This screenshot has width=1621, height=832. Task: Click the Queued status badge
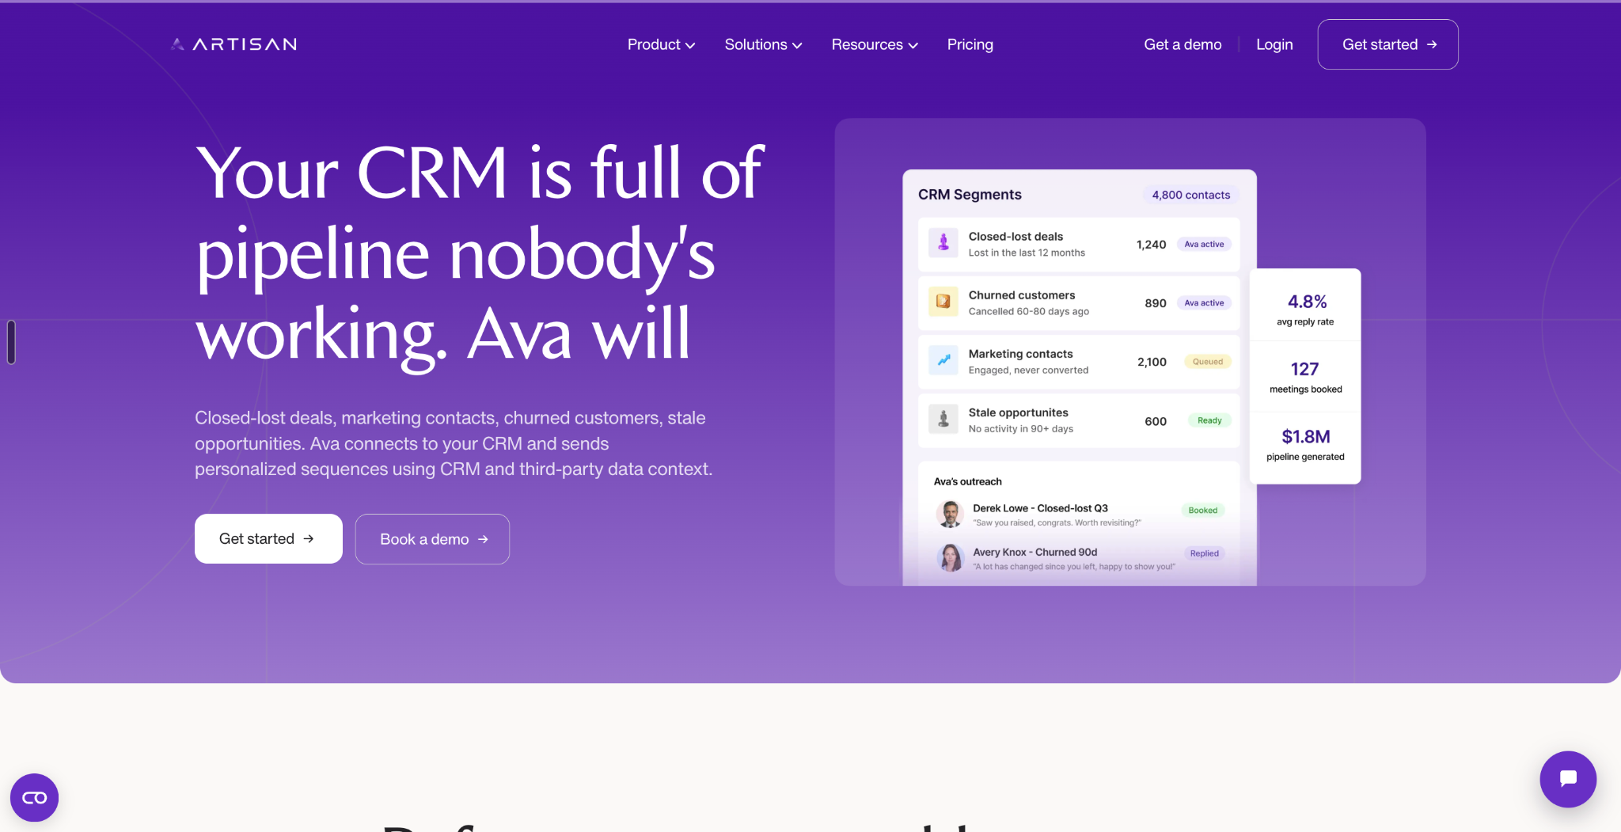point(1208,362)
